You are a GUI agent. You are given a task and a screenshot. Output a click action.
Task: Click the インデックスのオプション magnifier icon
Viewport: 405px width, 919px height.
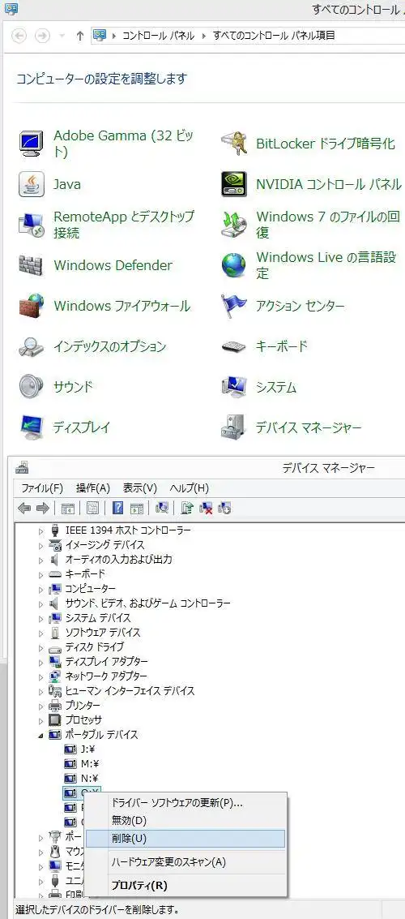32,346
